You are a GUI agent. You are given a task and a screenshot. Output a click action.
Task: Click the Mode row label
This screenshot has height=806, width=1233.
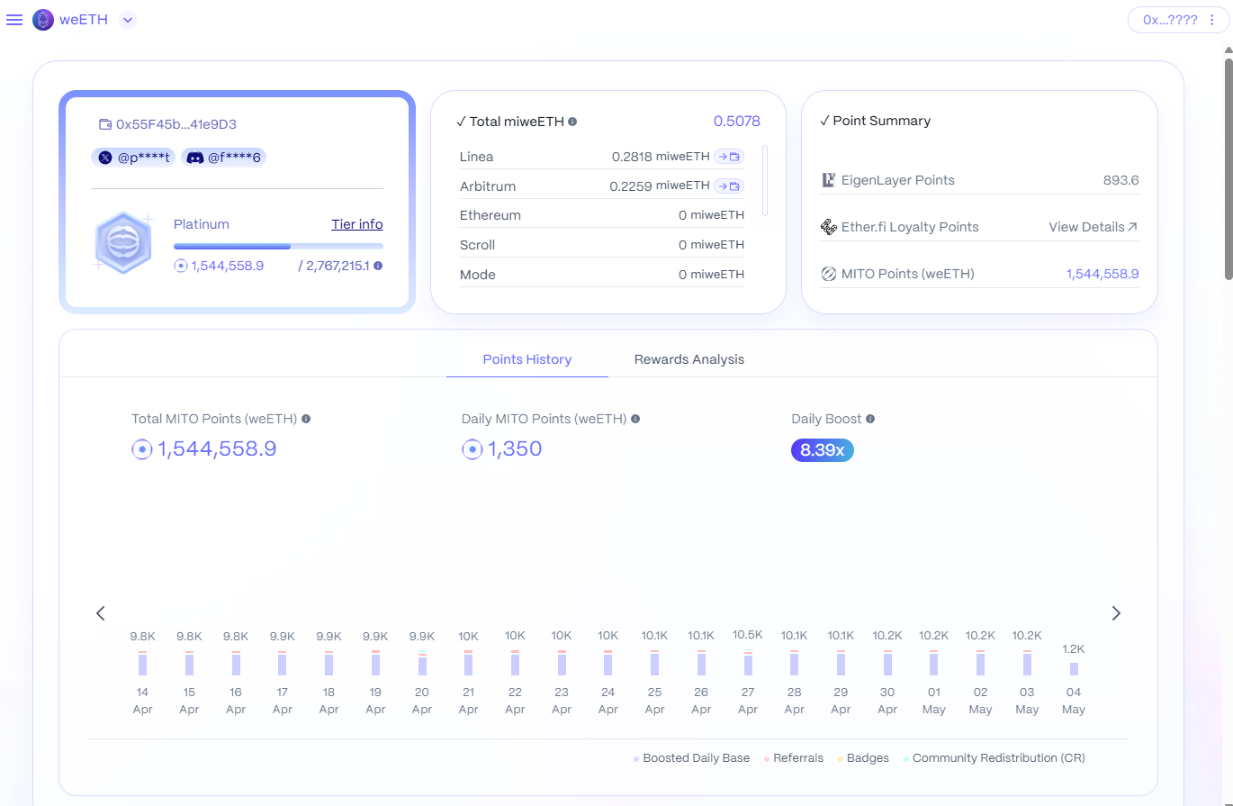tap(477, 275)
